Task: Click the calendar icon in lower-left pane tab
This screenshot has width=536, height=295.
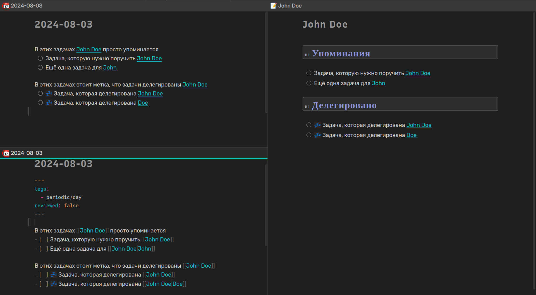Action: point(6,153)
